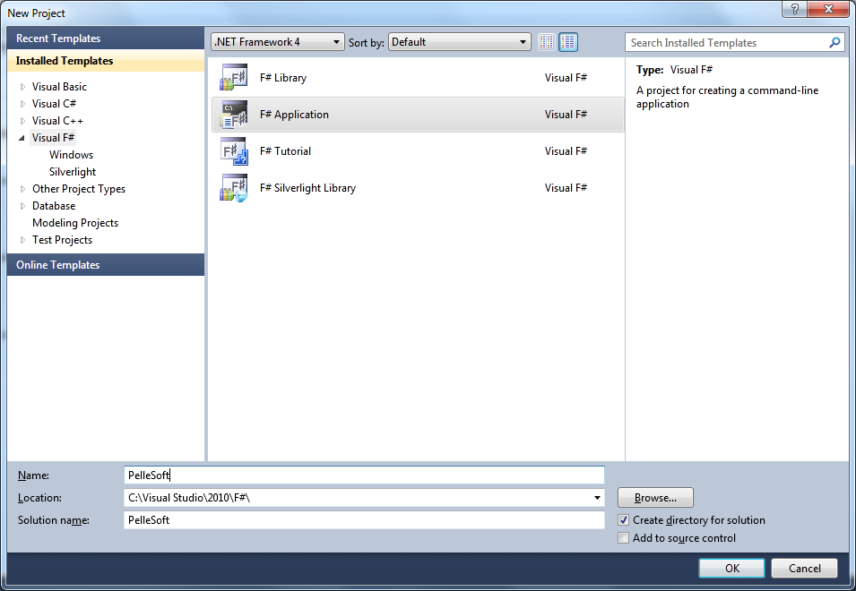Image resolution: width=856 pixels, height=591 pixels.
Task: Expand the Test Projects tree node
Action: point(22,240)
